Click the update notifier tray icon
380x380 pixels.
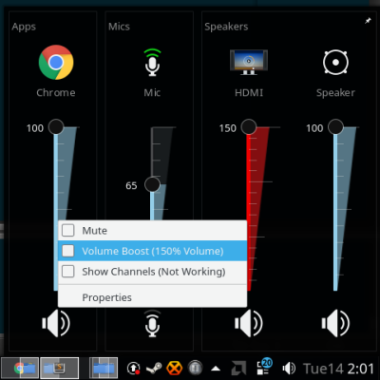click(133, 368)
